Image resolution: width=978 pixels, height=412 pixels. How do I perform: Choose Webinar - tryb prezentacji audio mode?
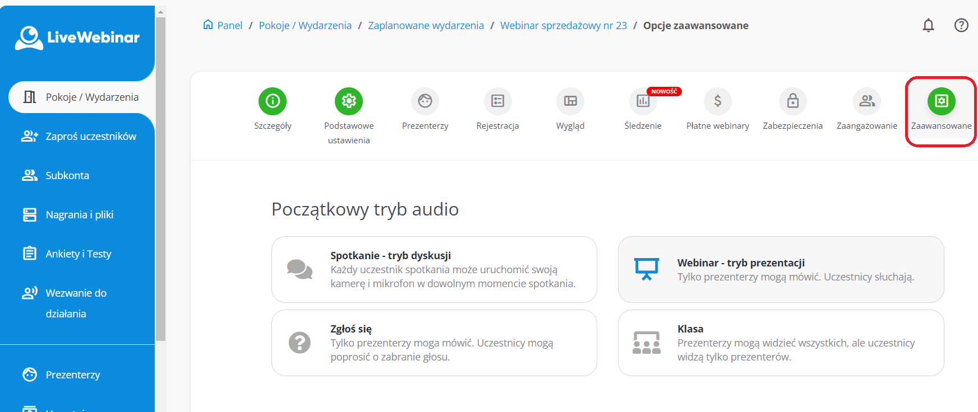781,269
